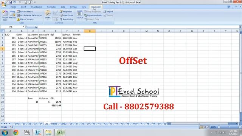Open the Name Box dropdown arrow

tap(23, 27)
